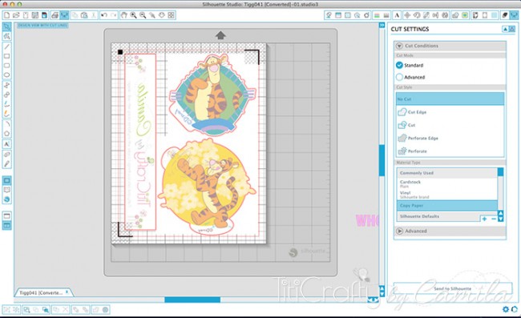Select the rectangle drawing tool

click(x=6, y=56)
